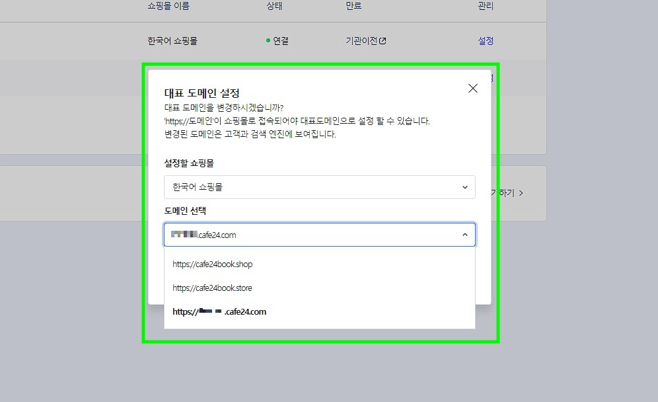
Task: Click the 설정 link for 한국어 쇼핑몰
Action: (x=486, y=40)
